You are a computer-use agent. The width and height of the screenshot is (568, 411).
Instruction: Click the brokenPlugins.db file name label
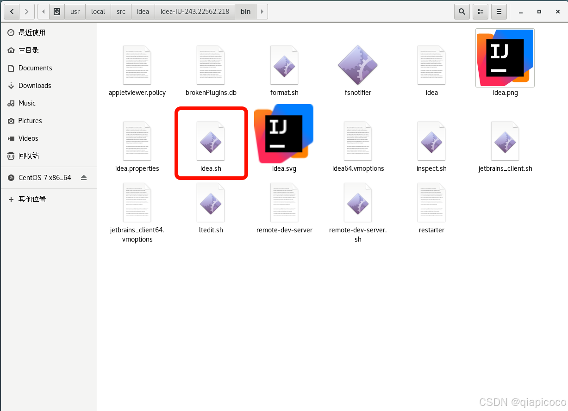coord(211,93)
